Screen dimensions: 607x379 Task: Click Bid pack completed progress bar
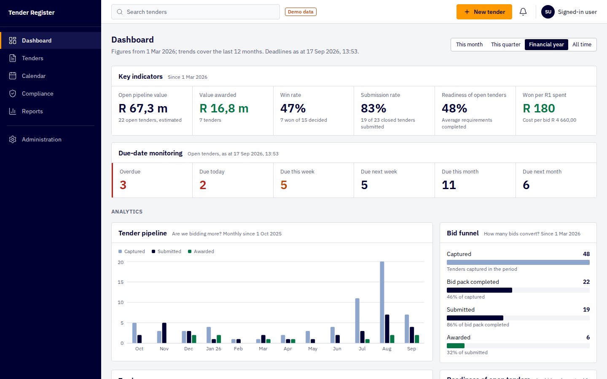coord(518,290)
